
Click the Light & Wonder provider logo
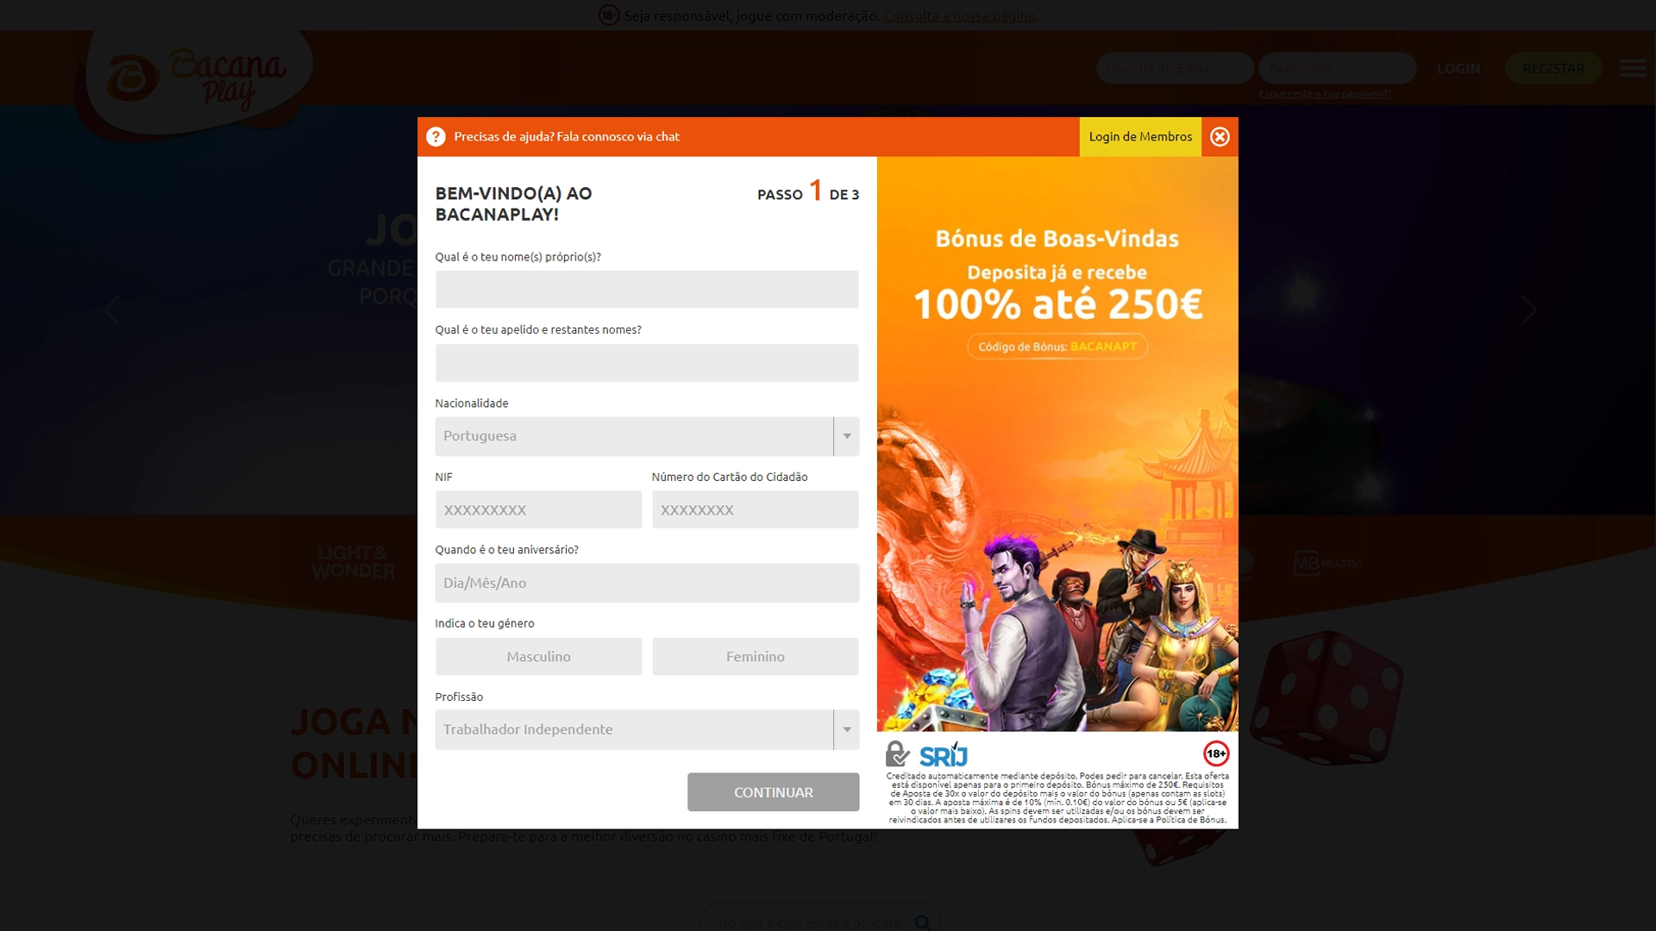pos(354,562)
